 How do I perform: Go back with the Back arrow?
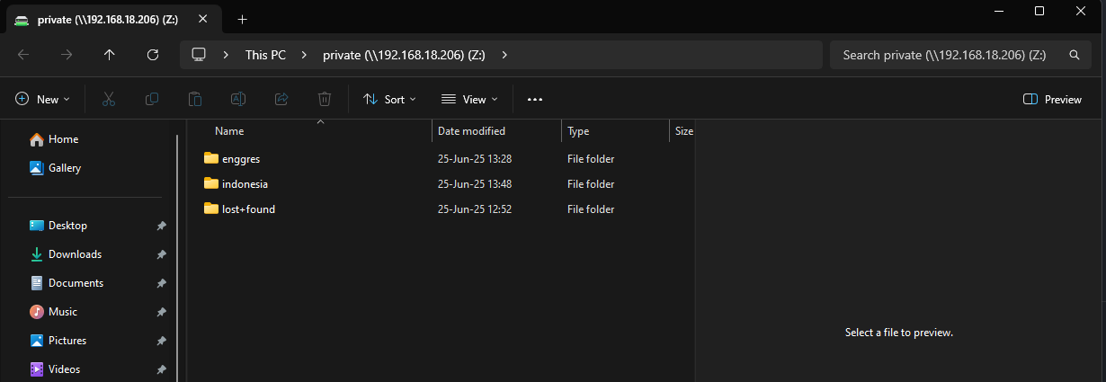(23, 55)
